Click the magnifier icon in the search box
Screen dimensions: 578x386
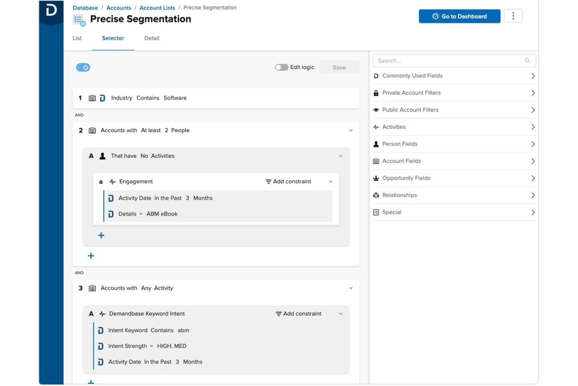tap(528, 61)
